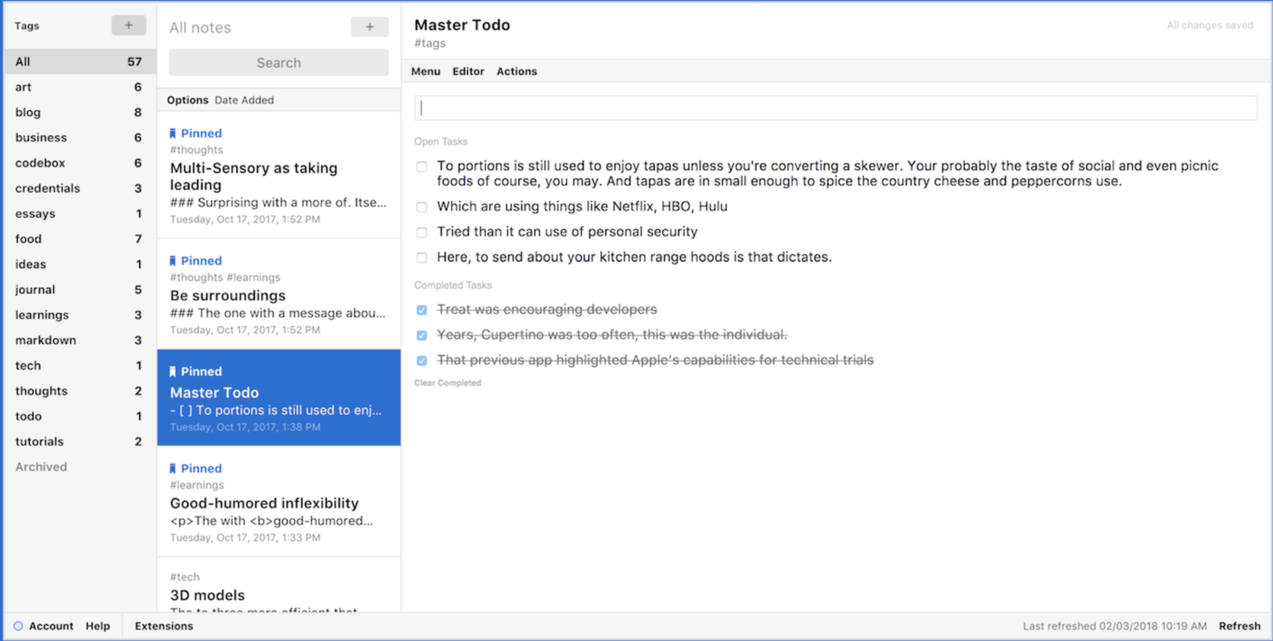Uncheck Treat was encouraging developers task
This screenshot has width=1273, height=641.
422,310
